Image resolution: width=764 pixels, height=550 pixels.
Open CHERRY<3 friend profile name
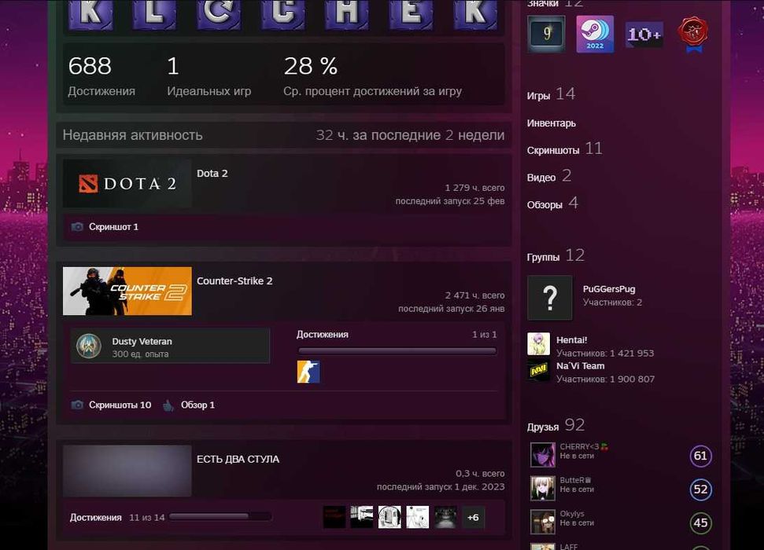click(x=584, y=446)
